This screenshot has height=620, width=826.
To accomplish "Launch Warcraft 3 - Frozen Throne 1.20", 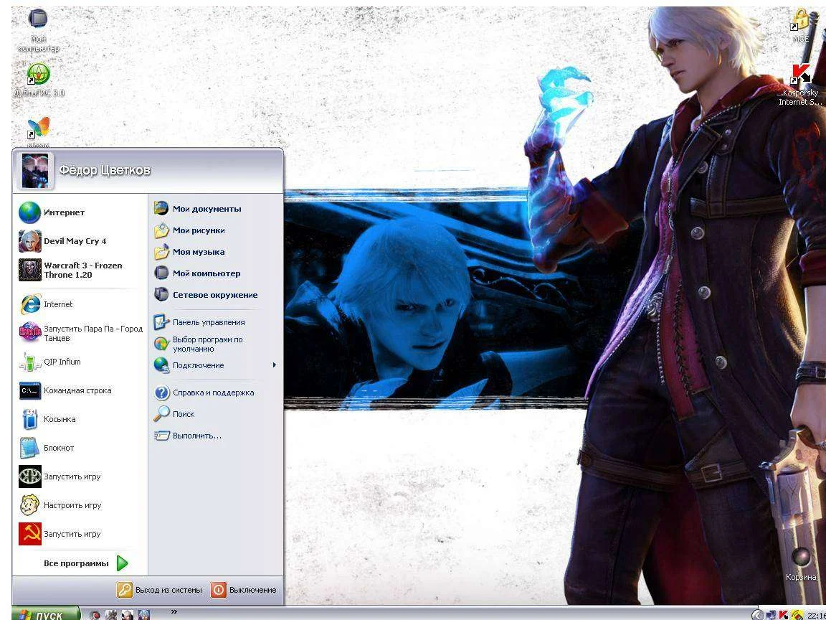I will (80, 270).
